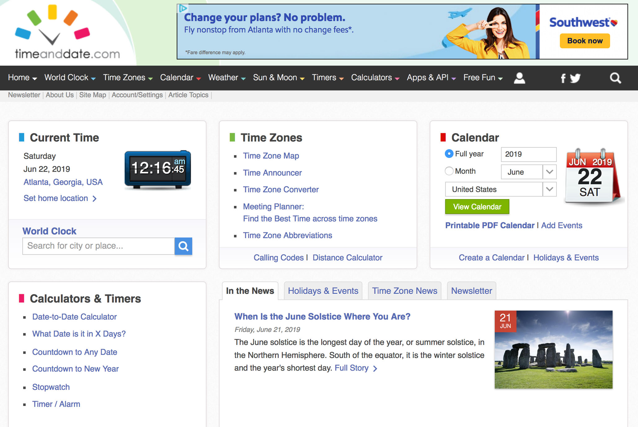Screen dimensions: 638x427
Task: Open the Time Announcer link
Action: [x=272, y=173]
